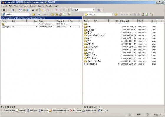165x117 pixels.
Task: Go to the local home directory icon
Action: click(x=60, y=14)
